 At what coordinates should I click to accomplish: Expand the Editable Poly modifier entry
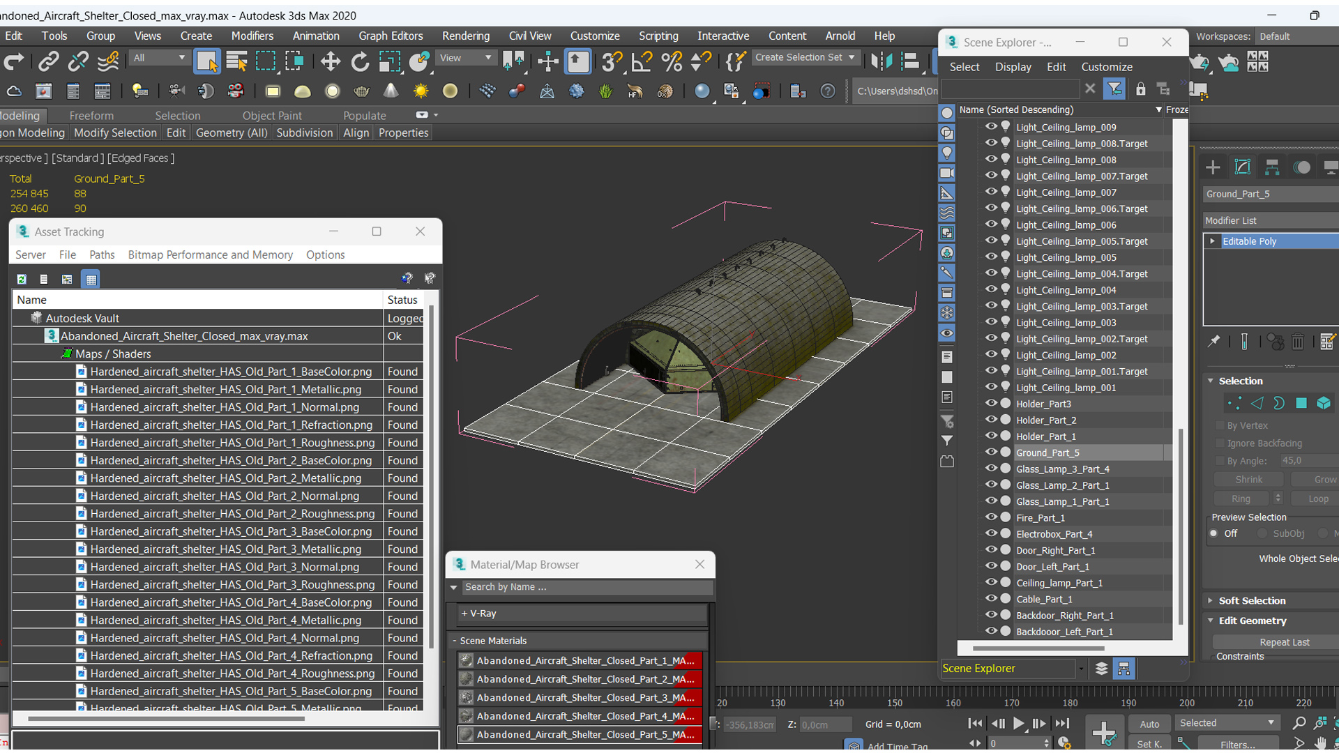pyautogui.click(x=1213, y=241)
